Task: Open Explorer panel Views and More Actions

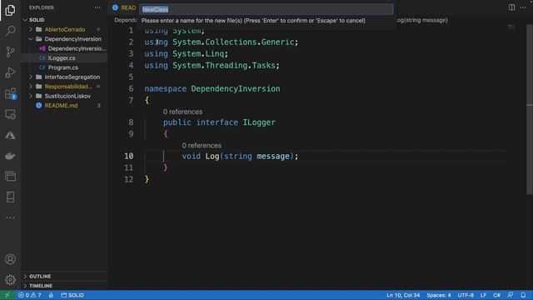Action: tap(97, 7)
